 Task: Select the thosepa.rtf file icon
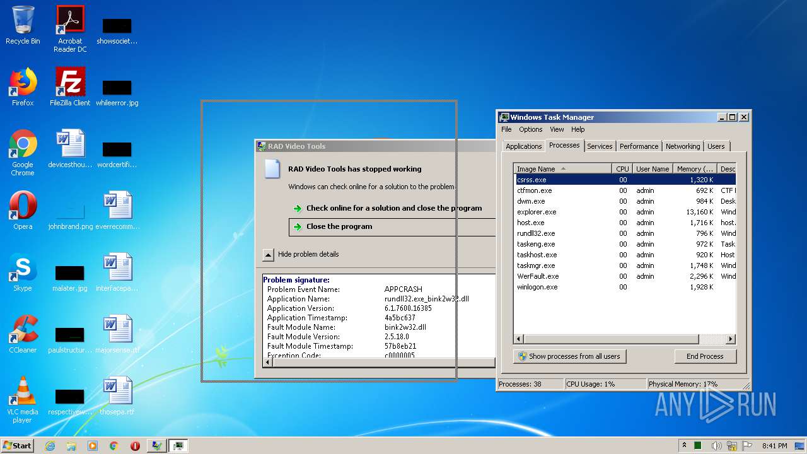point(117,396)
